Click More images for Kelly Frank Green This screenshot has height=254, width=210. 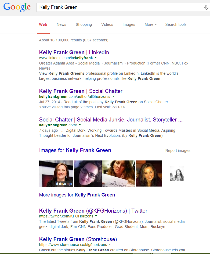(x=77, y=195)
